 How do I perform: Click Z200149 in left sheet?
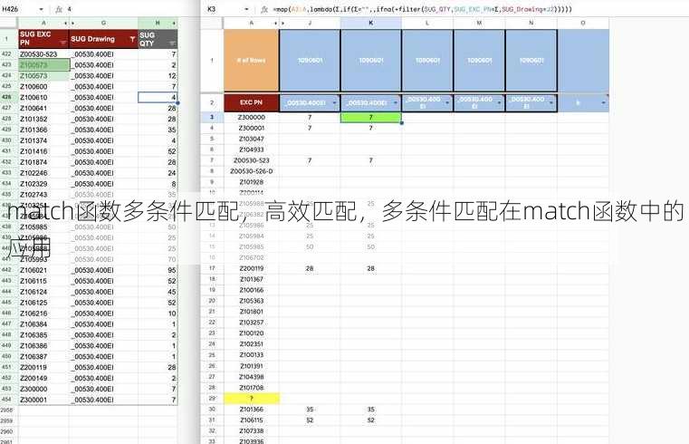[33, 378]
